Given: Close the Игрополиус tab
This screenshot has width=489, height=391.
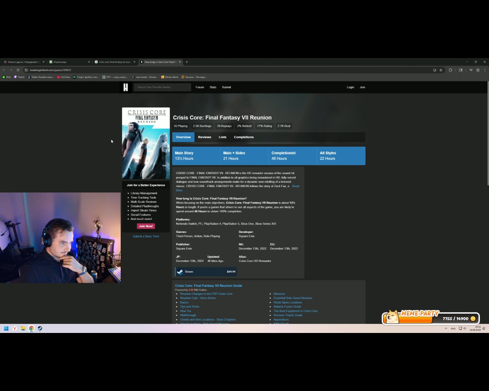Looking at the screenshot, I should pyautogui.click(x=89, y=62).
